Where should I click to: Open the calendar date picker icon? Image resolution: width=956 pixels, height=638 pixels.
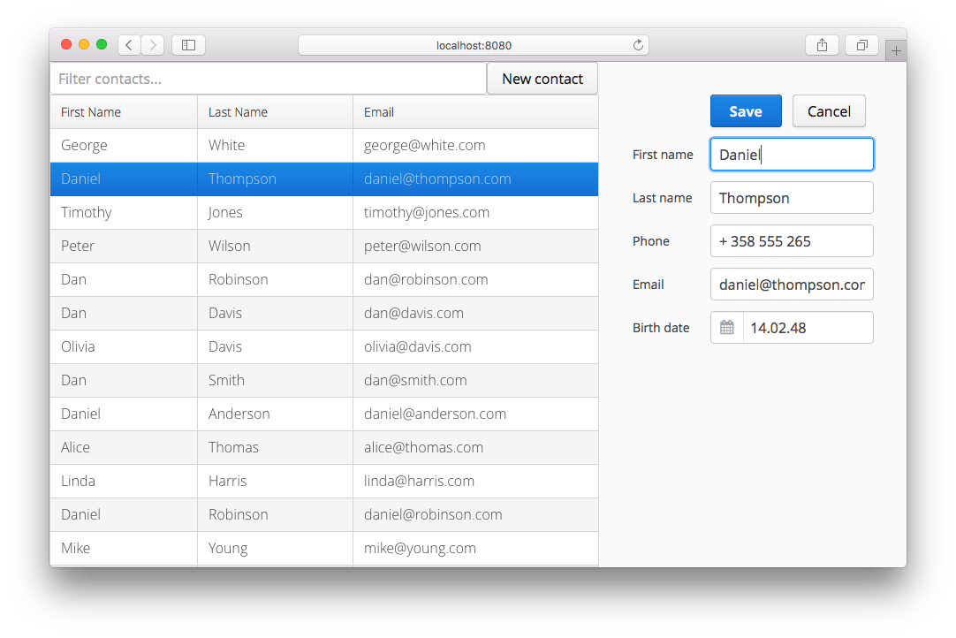pyautogui.click(x=726, y=327)
